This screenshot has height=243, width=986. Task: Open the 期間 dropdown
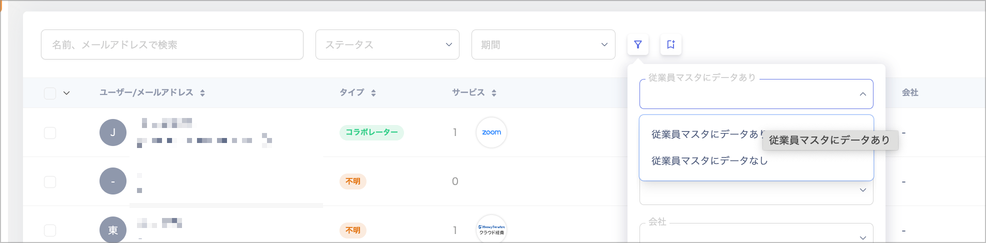tap(543, 44)
